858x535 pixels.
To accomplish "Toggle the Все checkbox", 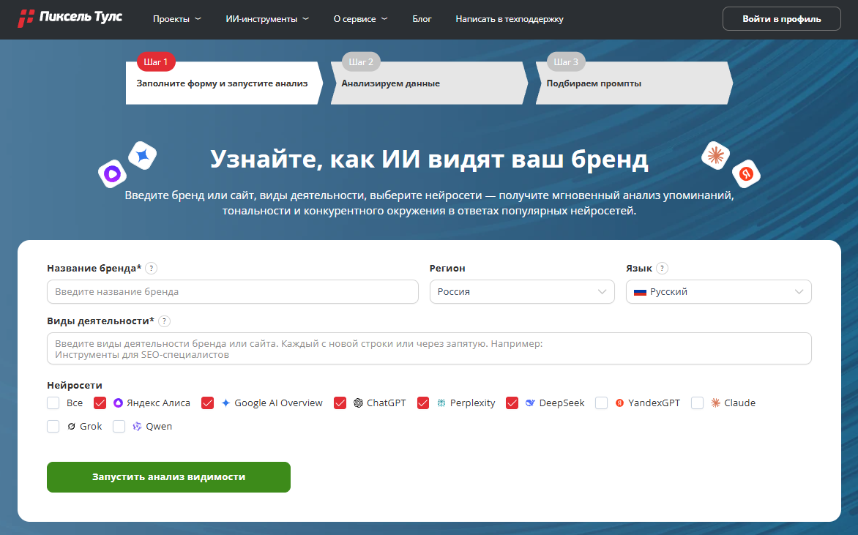I will (53, 403).
